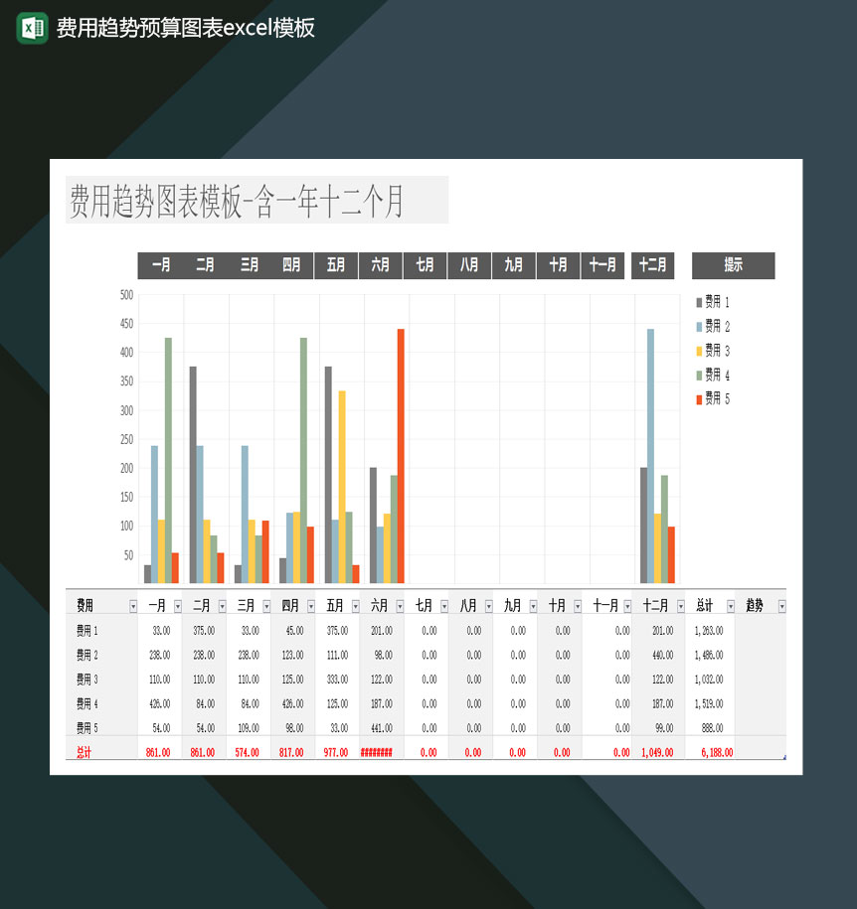Open the 费用 column filter dropdown
Screen dimensions: 857x909
132,605
